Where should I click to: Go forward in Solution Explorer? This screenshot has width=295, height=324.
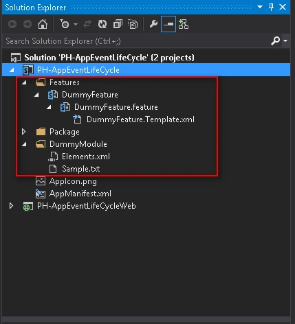(x=28, y=24)
